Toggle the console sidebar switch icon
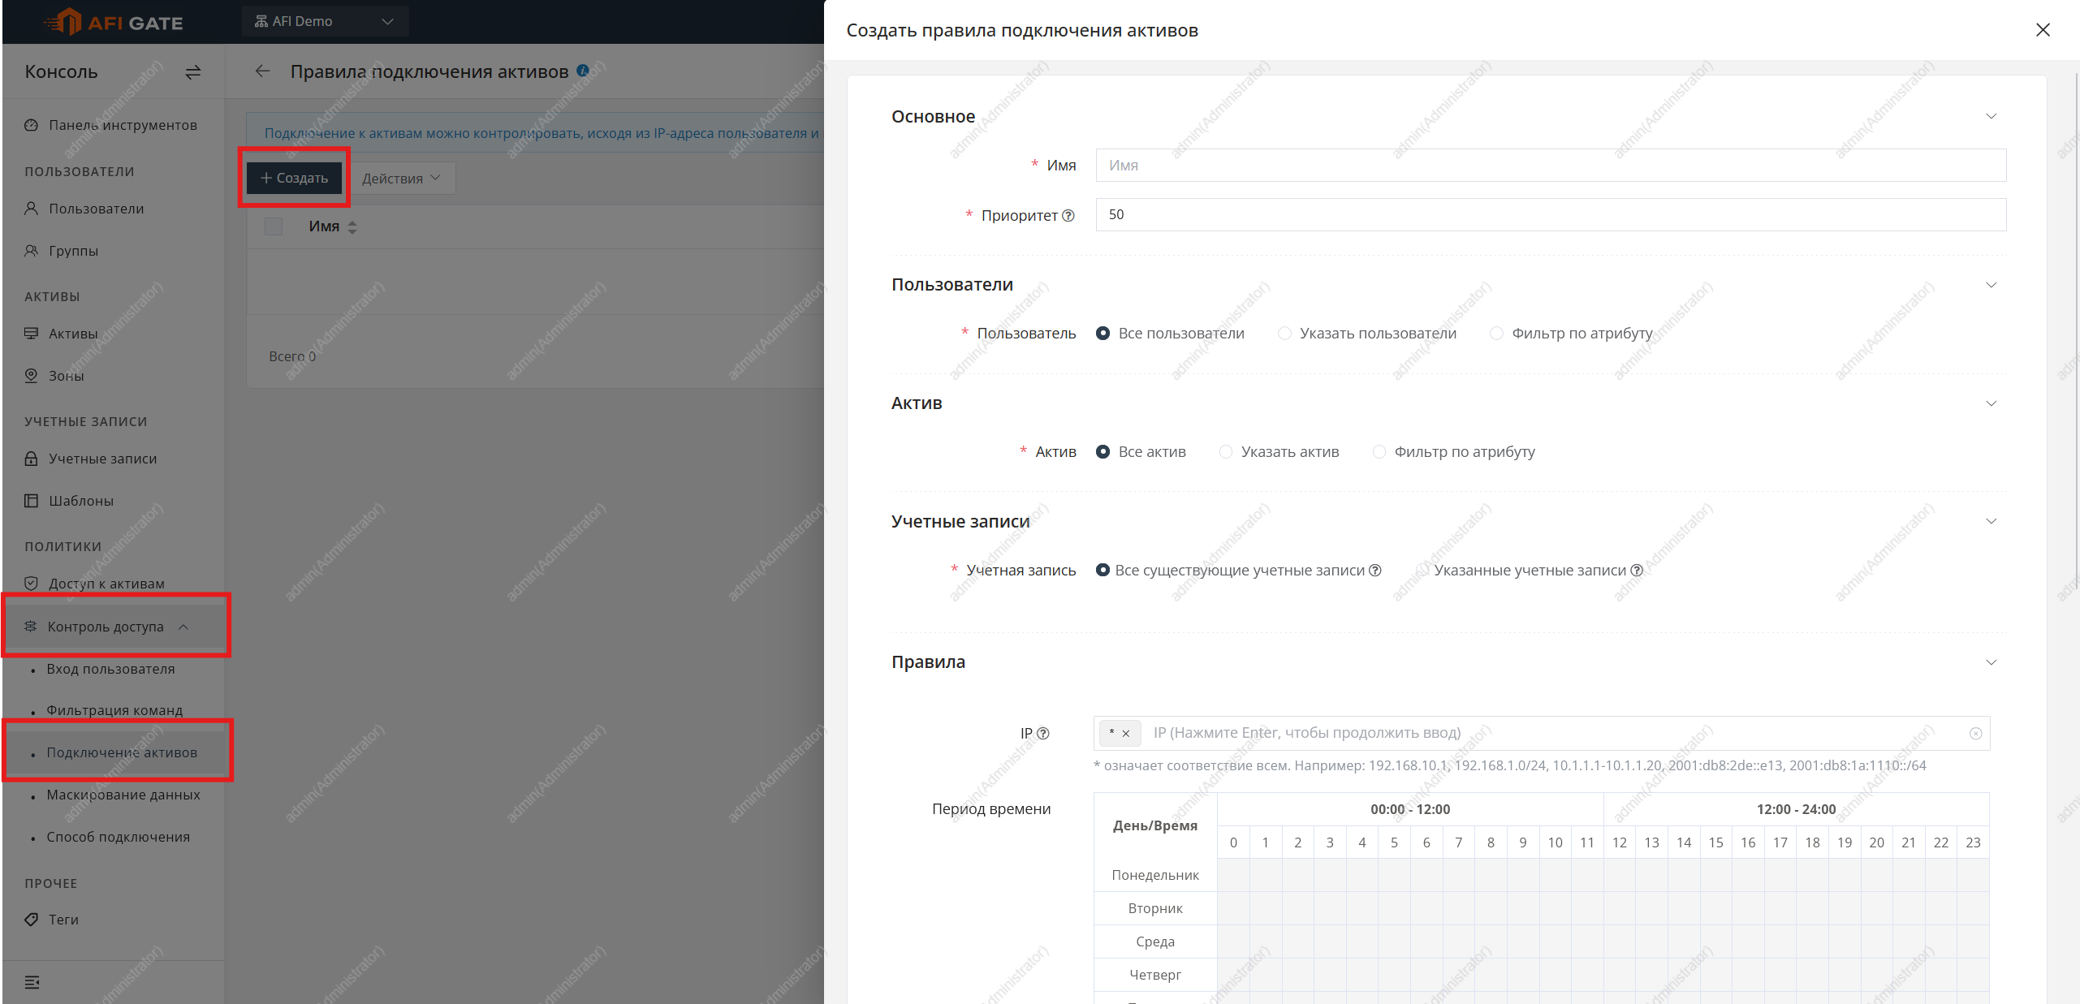The height and width of the screenshot is (1004, 2080). click(193, 72)
